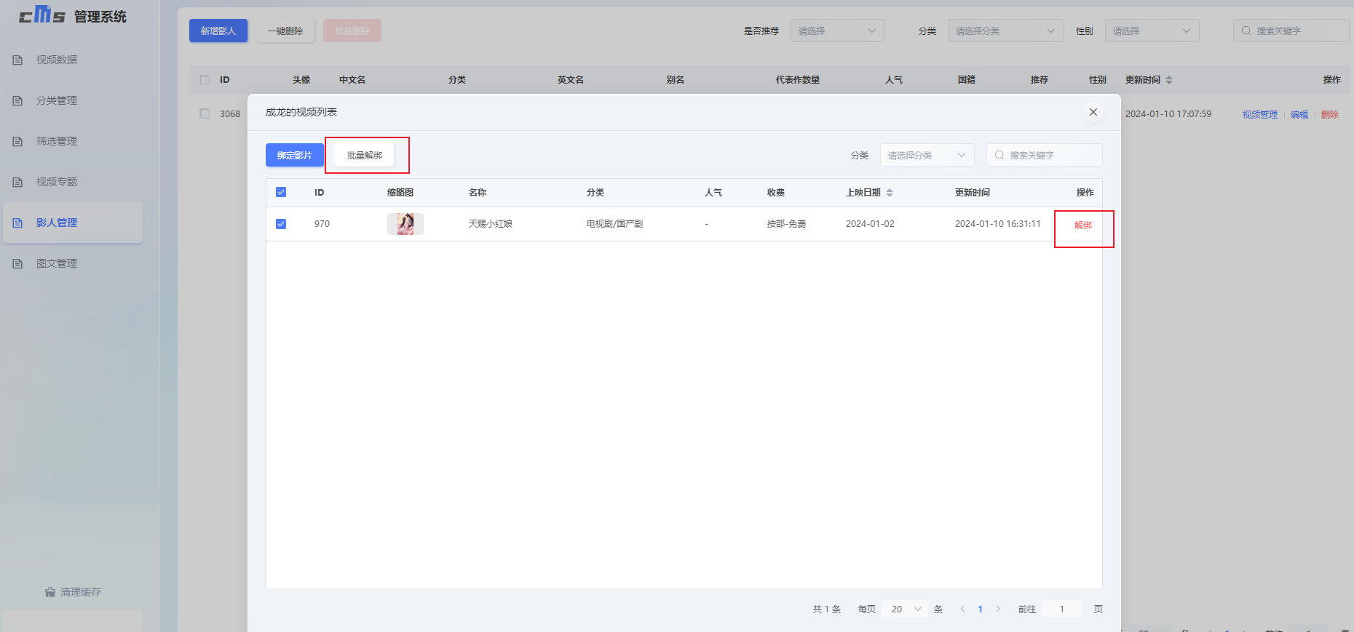Open the 性别 dropdown

point(1152,31)
